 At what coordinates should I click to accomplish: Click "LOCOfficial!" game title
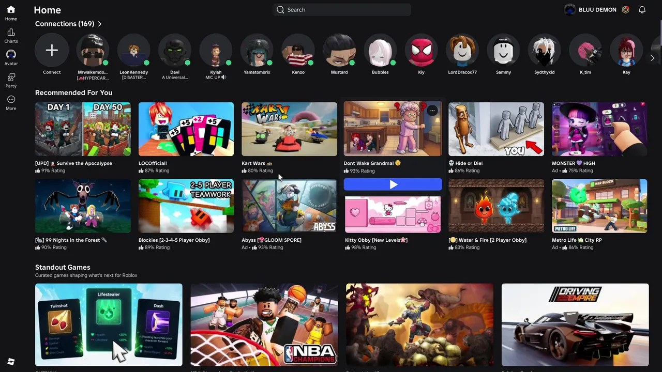click(153, 163)
